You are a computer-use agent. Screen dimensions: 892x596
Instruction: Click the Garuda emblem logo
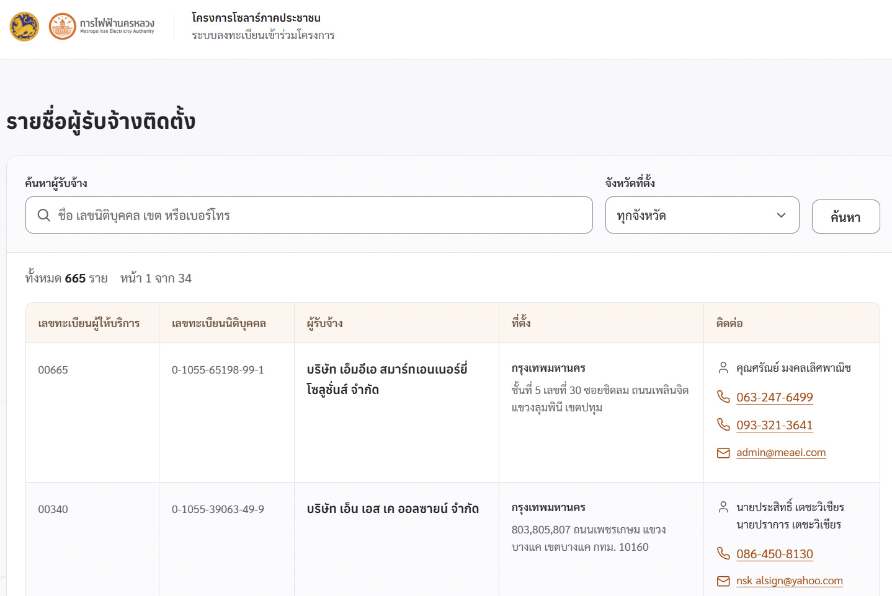point(24,27)
